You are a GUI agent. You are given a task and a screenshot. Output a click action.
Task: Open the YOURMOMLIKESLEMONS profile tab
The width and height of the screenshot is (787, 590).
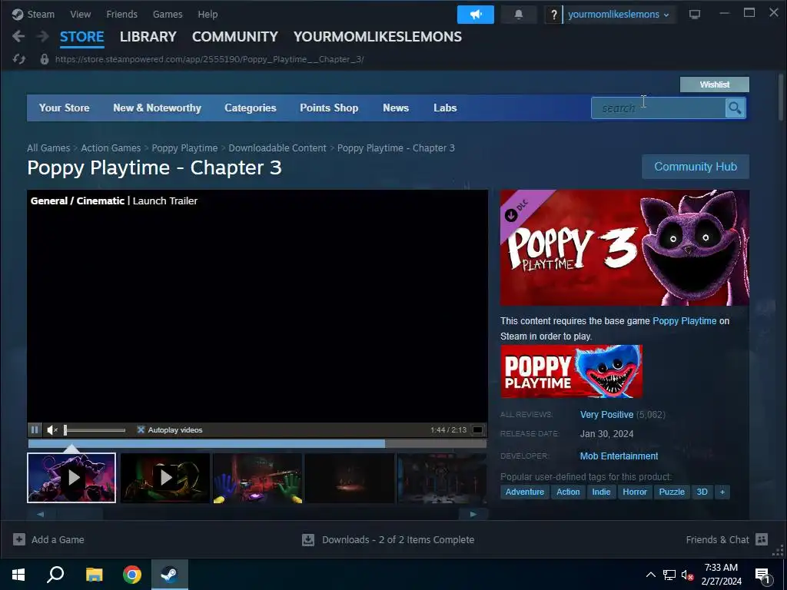[377, 37]
